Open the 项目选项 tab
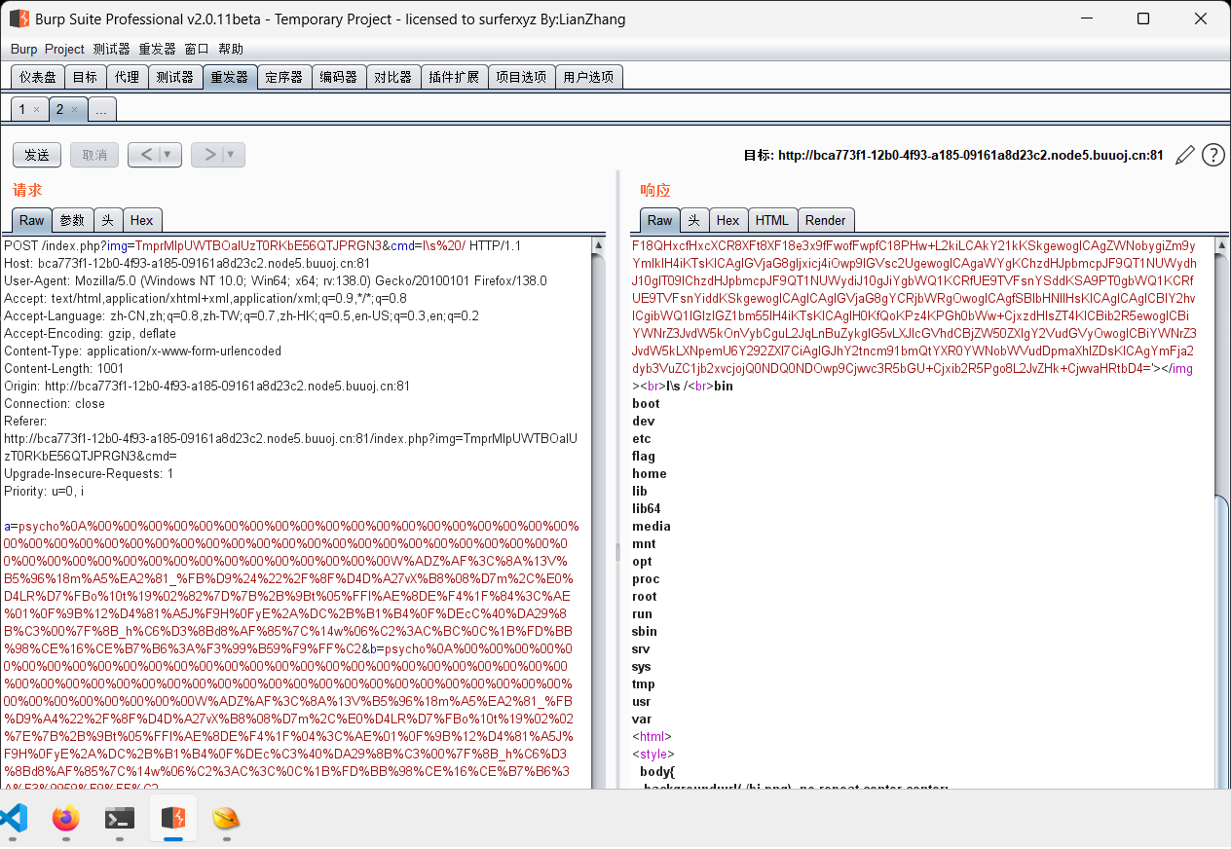The width and height of the screenshot is (1231, 849). 521,77
